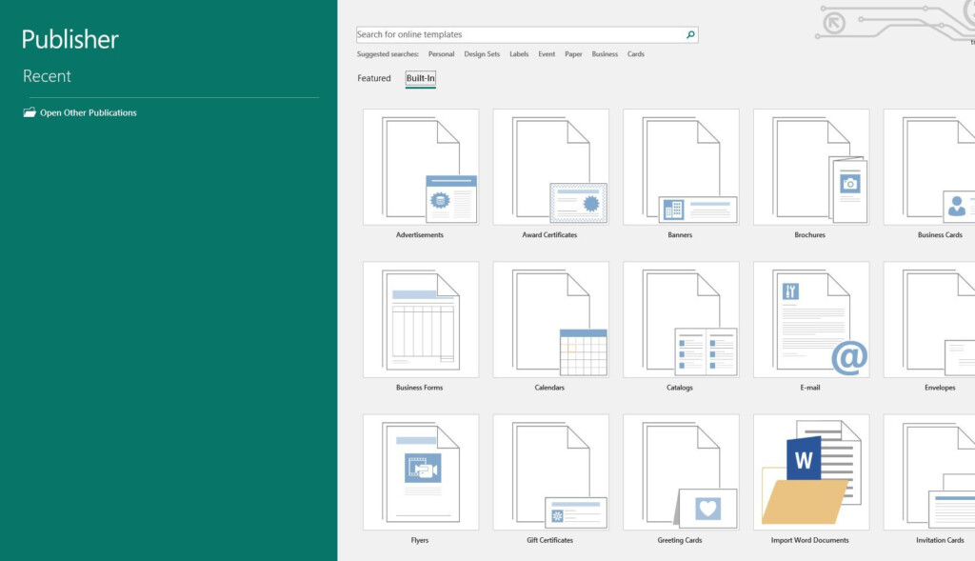Open Other Publications link

tap(89, 112)
